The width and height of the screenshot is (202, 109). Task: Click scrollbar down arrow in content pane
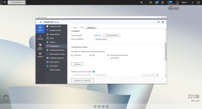[x=166, y=76]
